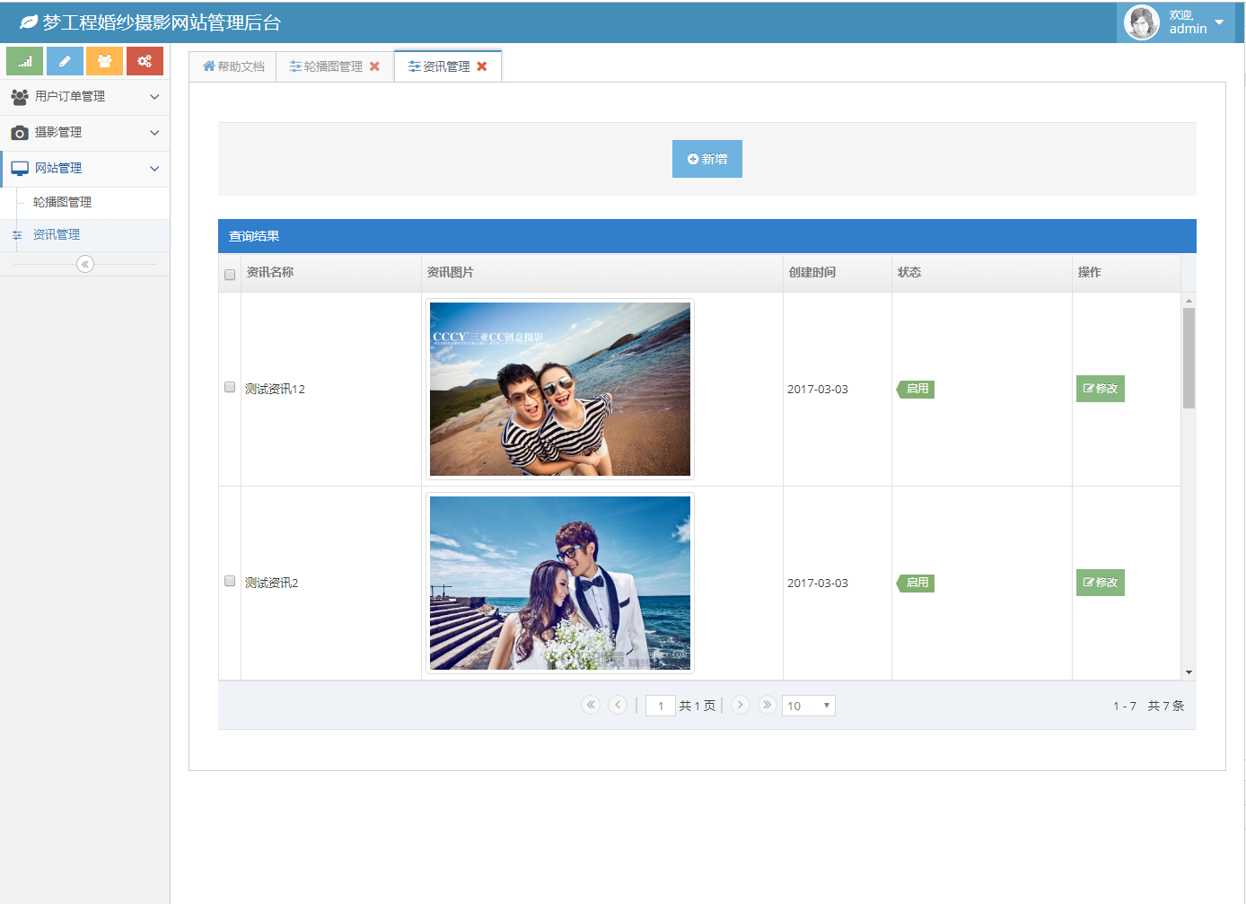Click the 新增 button to add news

707,159
